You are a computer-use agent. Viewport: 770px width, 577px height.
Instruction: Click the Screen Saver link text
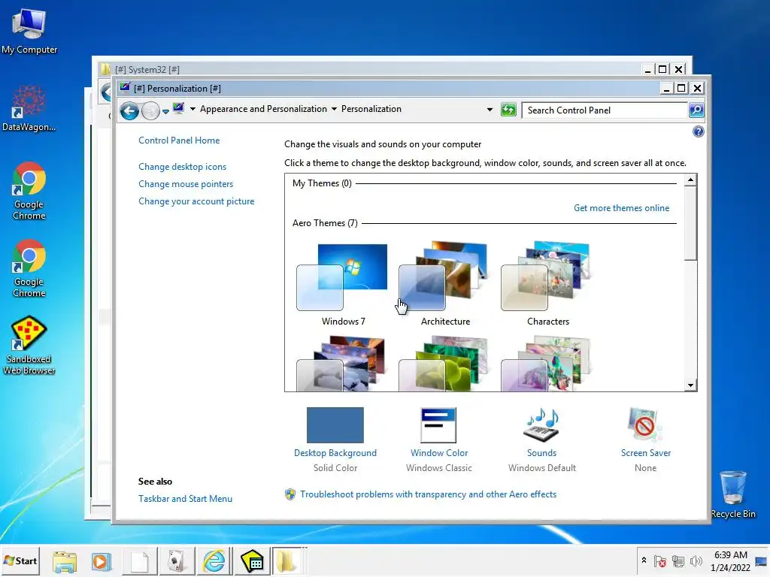[x=645, y=453]
